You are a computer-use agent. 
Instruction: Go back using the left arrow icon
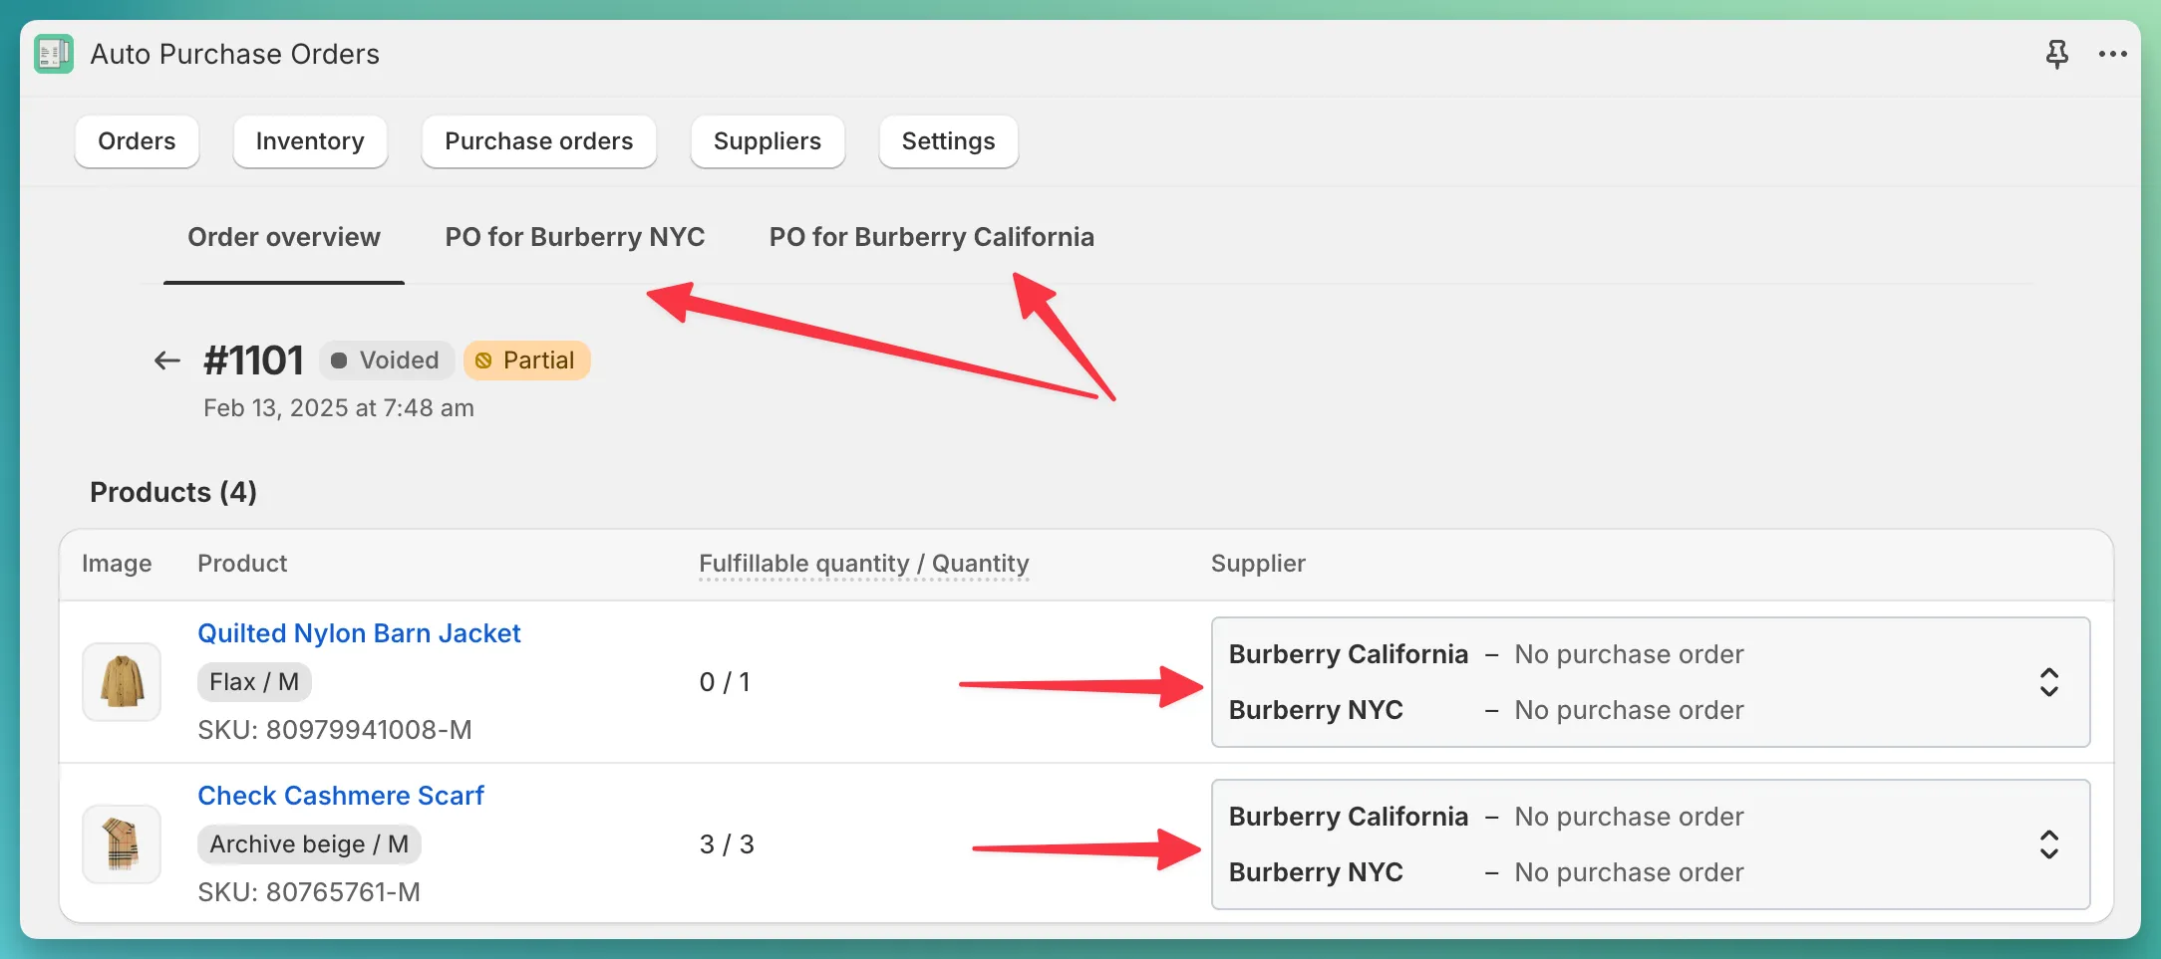[x=167, y=360]
